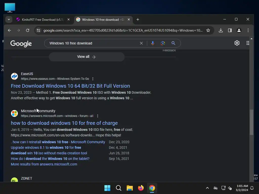Open Upgrade windows 8.1 to windows 10 link

[46, 148]
